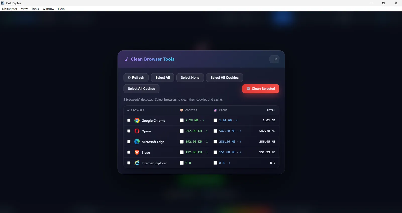Viewport: 402px width, 213px height.
Task: Click the Google Chrome name label
Action: click(153, 121)
